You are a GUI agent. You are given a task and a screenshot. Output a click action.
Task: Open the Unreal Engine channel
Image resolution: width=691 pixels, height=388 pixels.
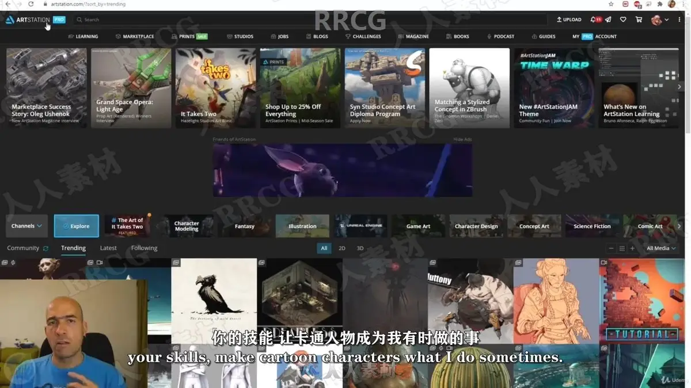360,226
